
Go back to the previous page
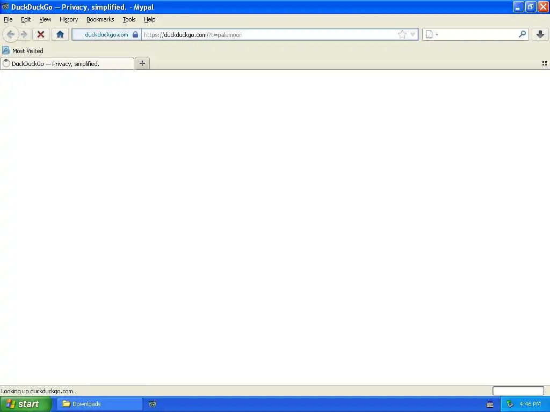pyautogui.click(x=11, y=34)
